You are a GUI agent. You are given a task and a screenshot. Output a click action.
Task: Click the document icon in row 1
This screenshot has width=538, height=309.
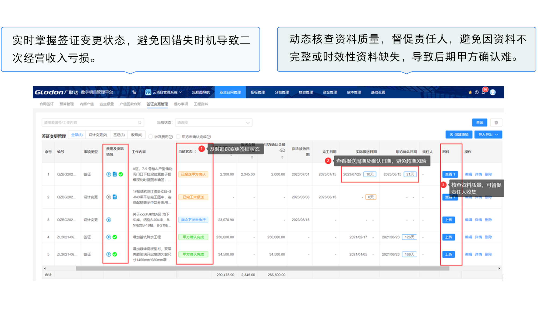(115, 174)
